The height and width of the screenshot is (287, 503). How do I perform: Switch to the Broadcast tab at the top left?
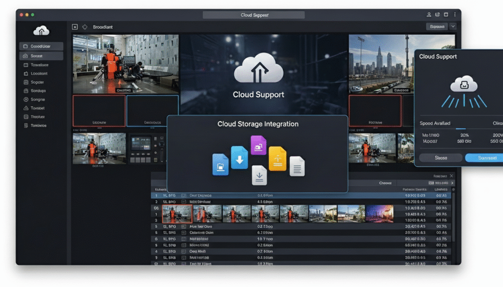pyautogui.click(x=103, y=27)
